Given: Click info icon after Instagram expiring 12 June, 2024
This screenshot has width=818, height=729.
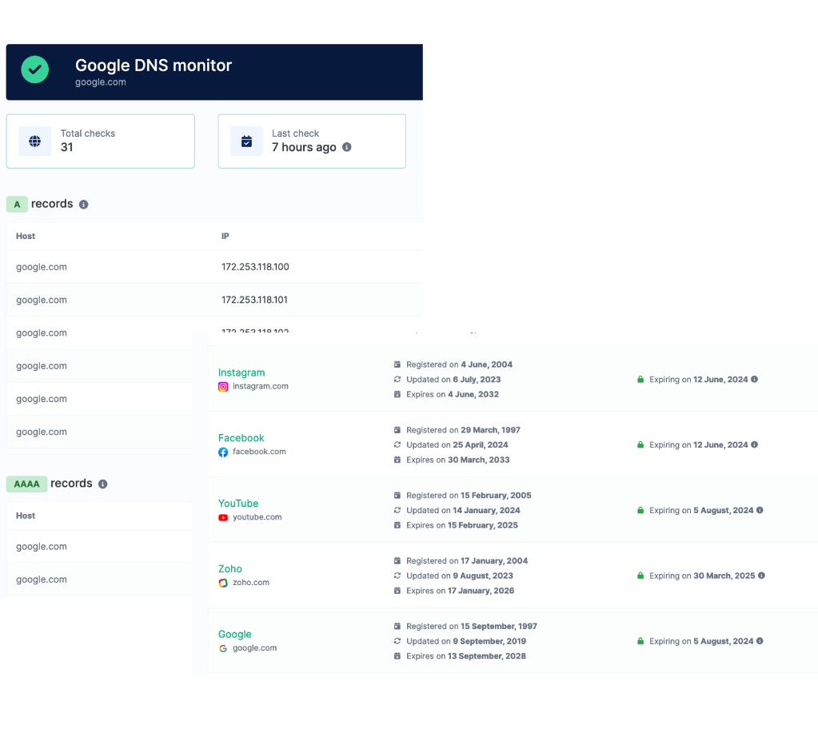Looking at the screenshot, I should (x=754, y=380).
